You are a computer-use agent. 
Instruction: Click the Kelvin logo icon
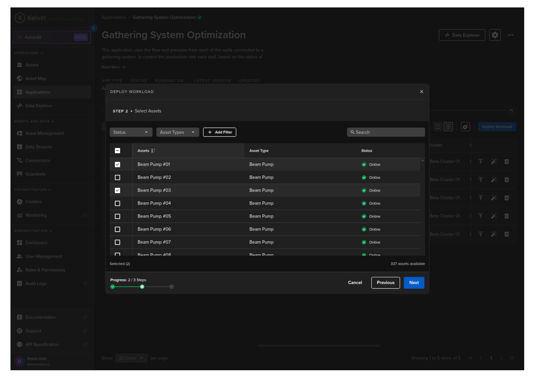(x=20, y=18)
